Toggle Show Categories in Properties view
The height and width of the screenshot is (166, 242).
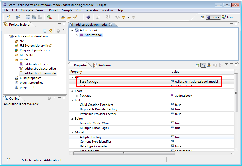203,65
